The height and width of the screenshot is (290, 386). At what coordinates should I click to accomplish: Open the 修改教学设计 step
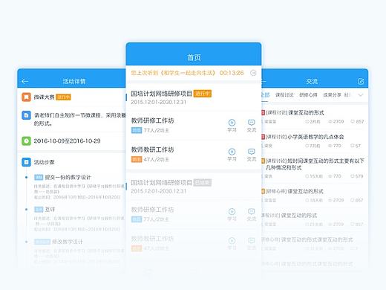pyautogui.click(x=68, y=242)
